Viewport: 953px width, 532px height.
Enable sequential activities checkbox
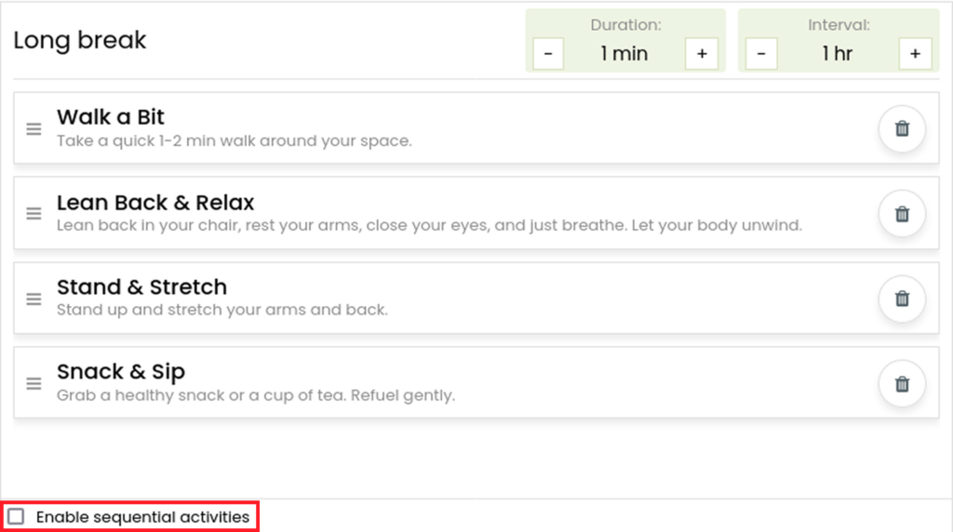(x=16, y=517)
